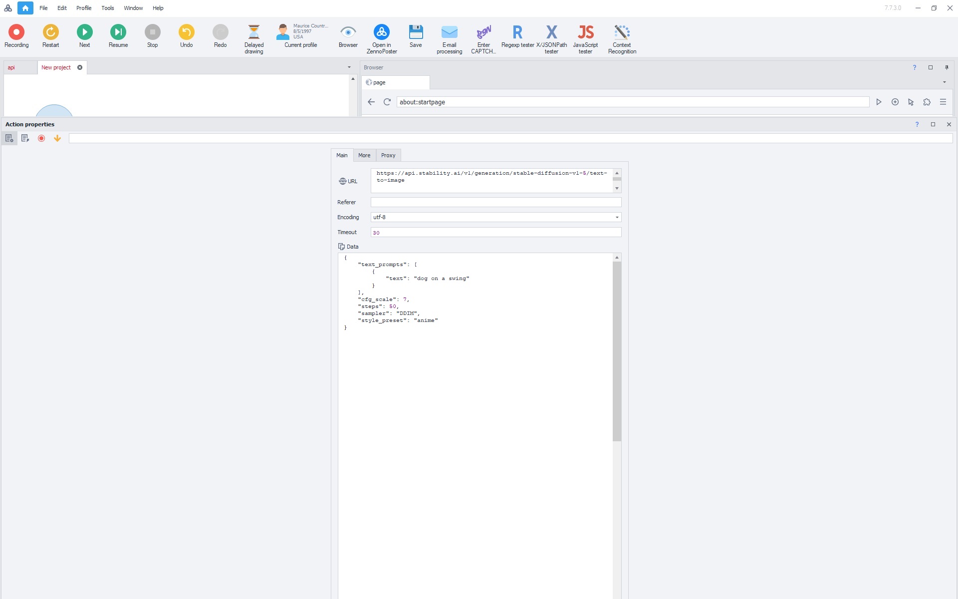Open the Edit menu
Screen dimensions: 958x599
[62, 8]
